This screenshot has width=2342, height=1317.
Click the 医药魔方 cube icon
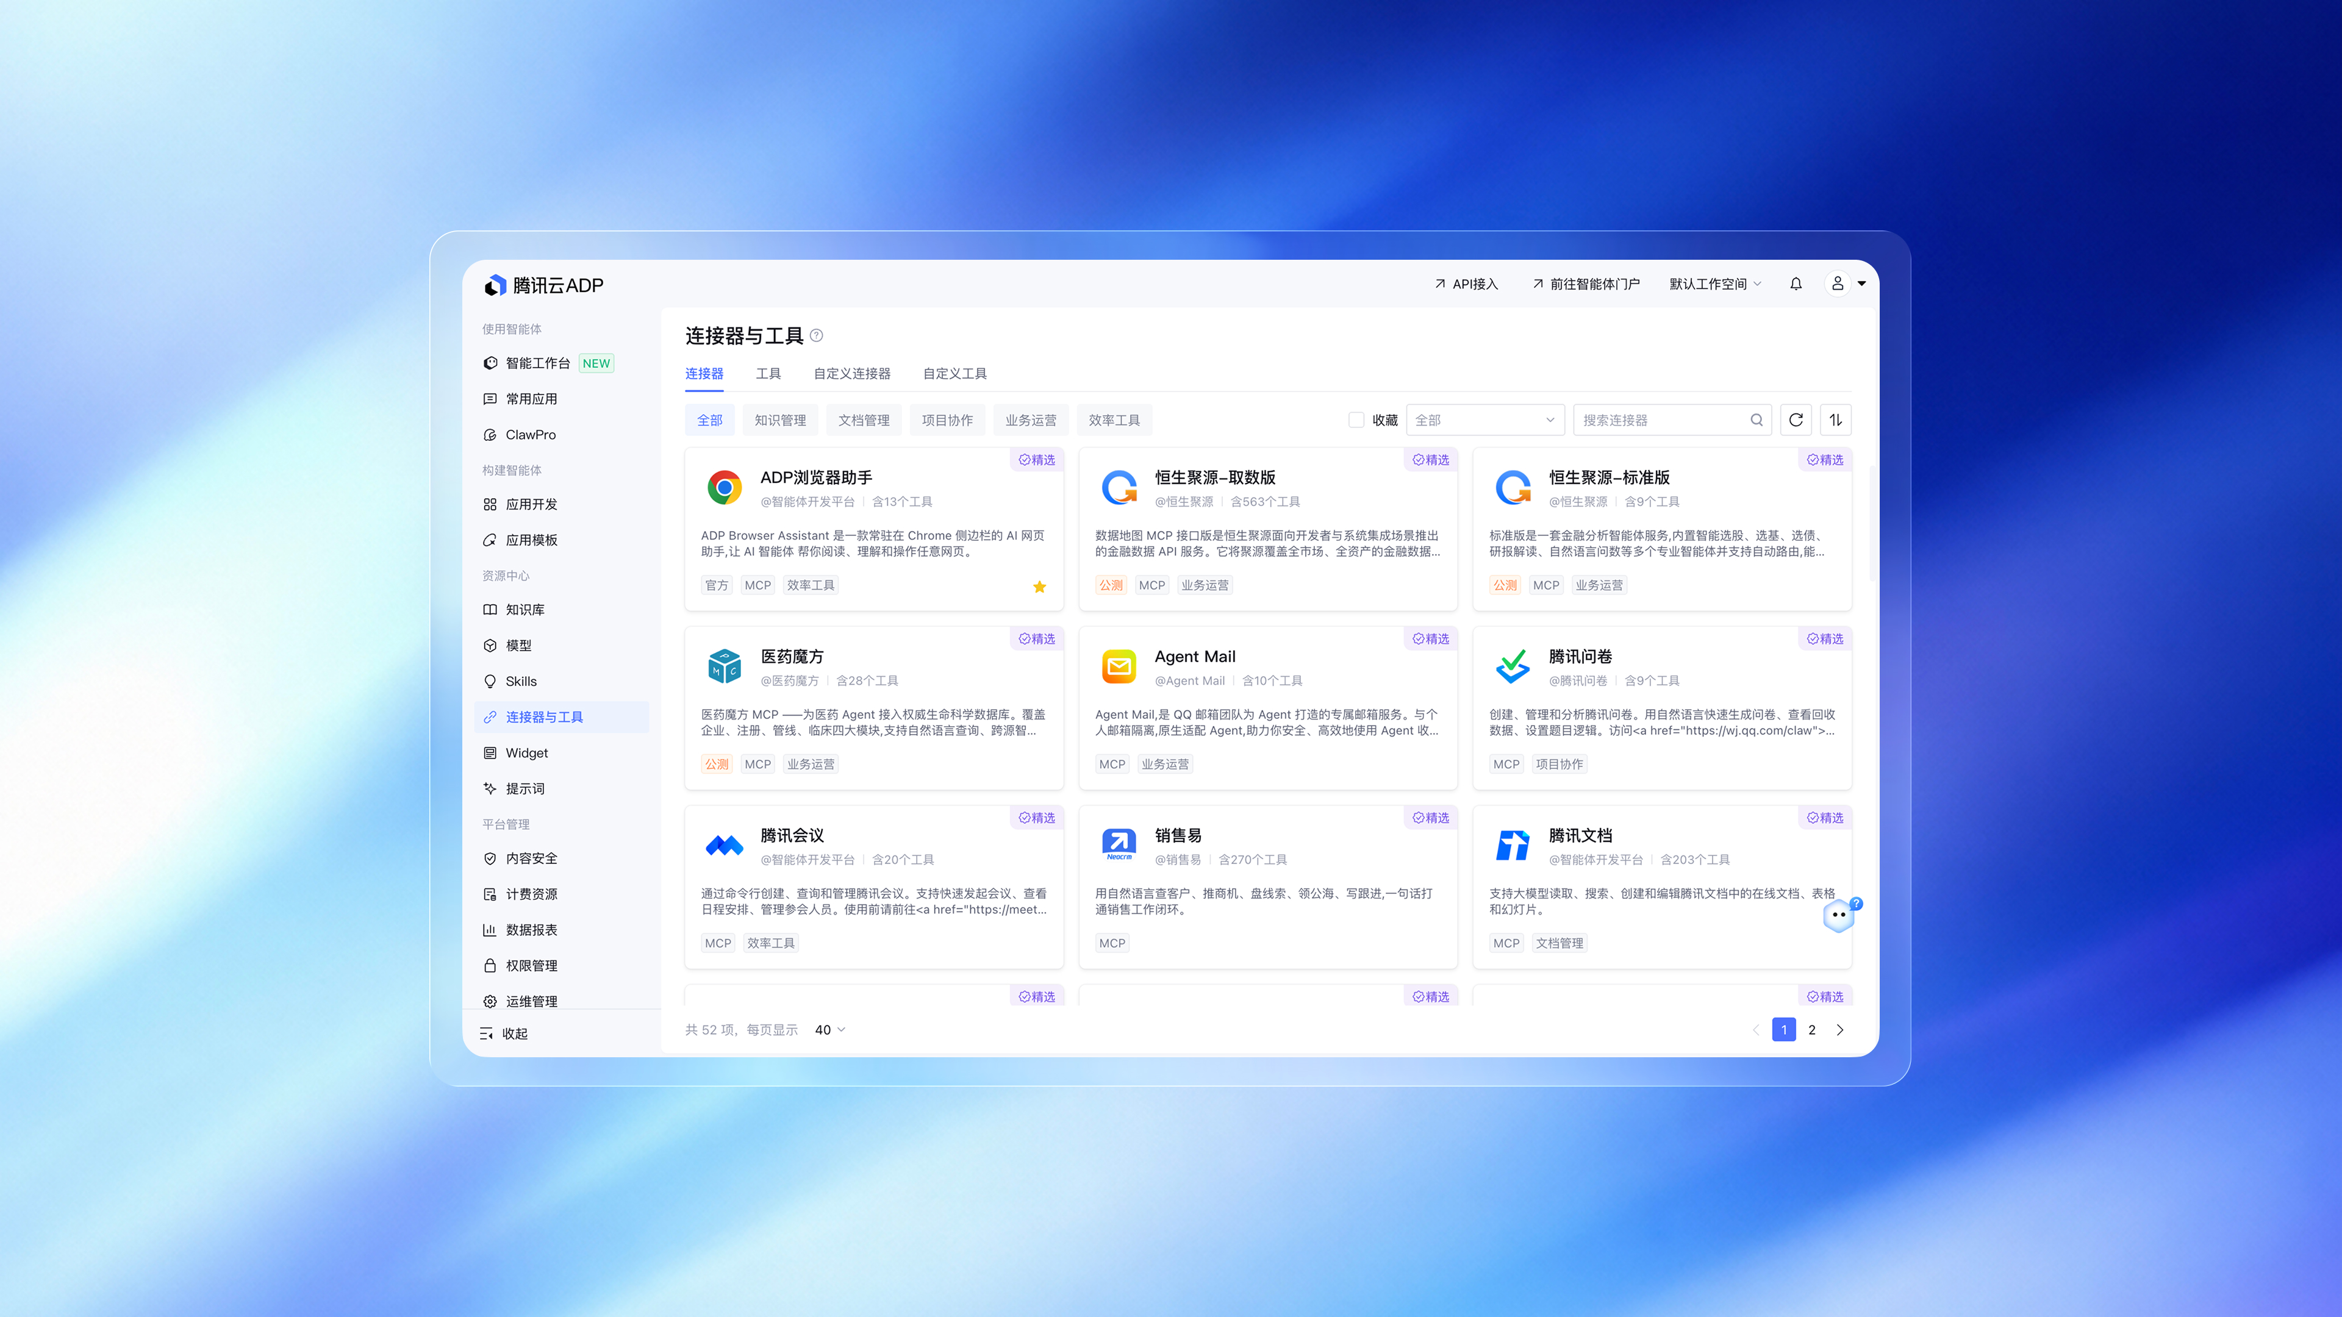(x=725, y=667)
